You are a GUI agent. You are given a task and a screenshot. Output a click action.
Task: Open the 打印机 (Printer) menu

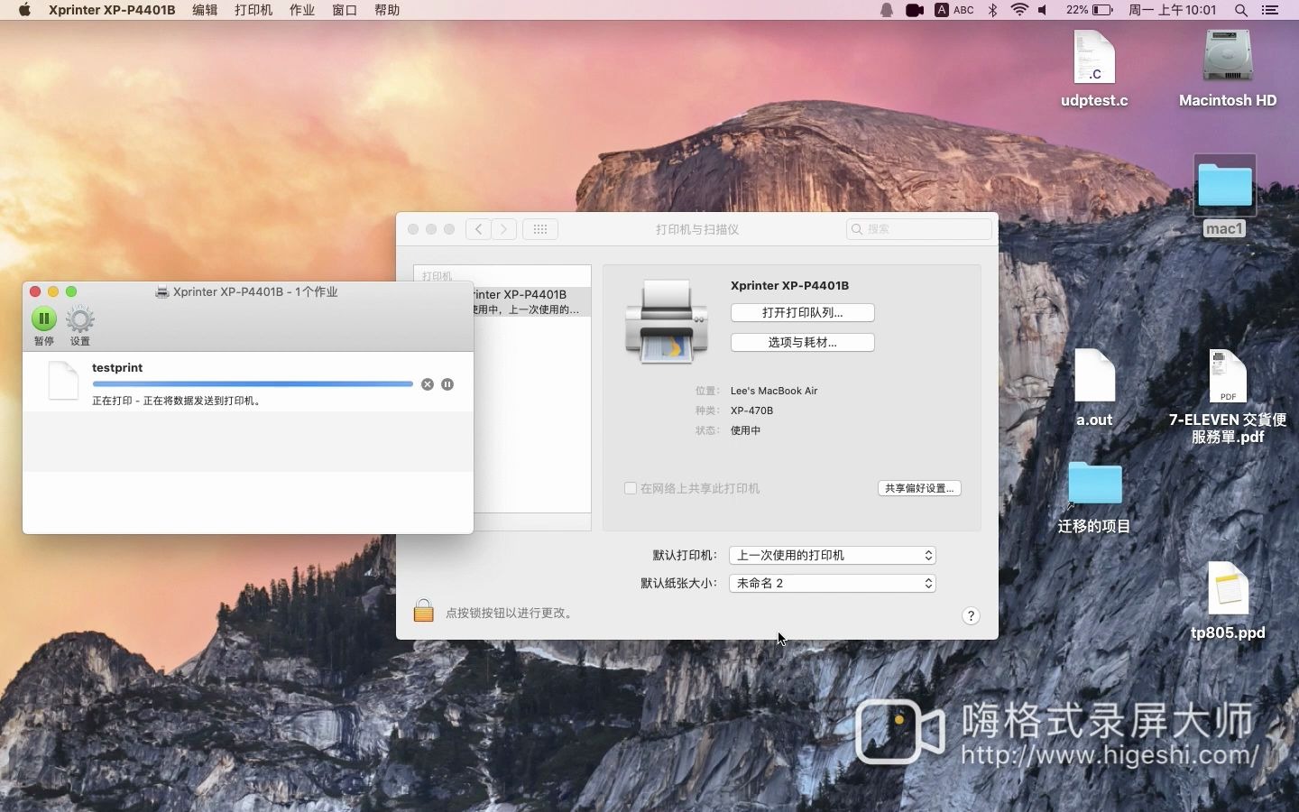coord(253,10)
